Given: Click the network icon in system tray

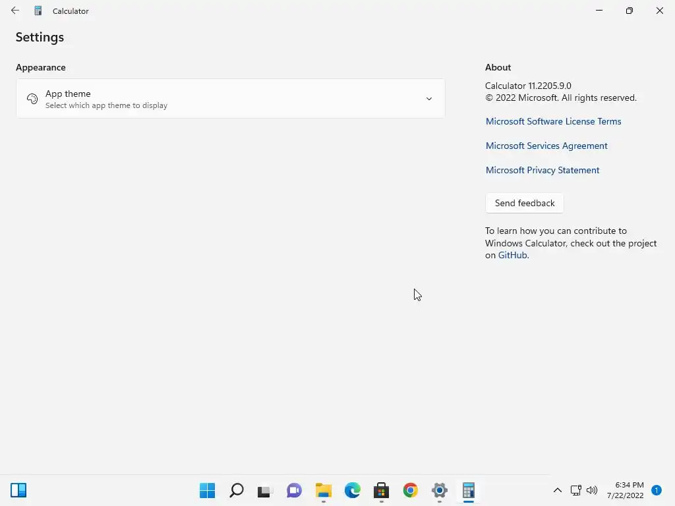Looking at the screenshot, I should pos(576,490).
